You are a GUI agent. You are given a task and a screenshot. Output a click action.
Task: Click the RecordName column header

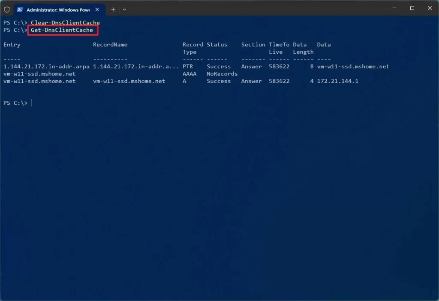point(110,45)
